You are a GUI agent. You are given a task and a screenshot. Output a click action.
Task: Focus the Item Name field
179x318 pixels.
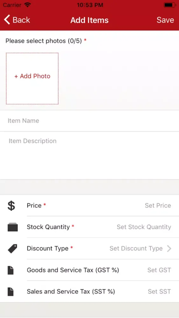tap(89, 121)
